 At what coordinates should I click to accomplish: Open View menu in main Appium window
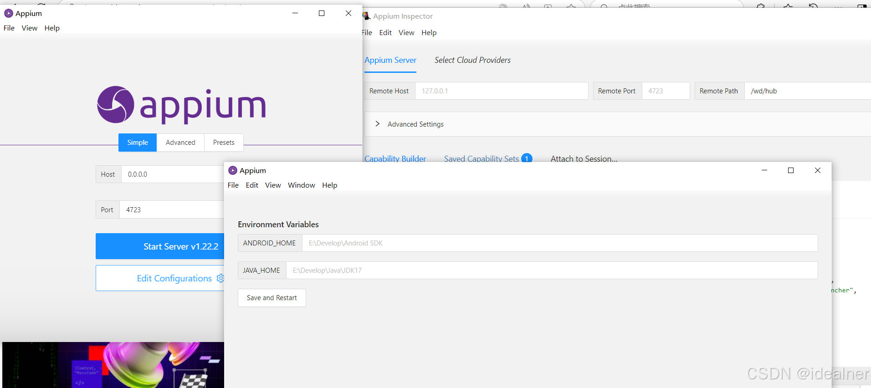tap(30, 28)
